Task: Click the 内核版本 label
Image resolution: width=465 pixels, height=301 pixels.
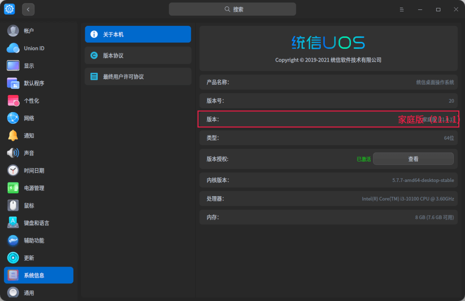Action: coord(218,180)
